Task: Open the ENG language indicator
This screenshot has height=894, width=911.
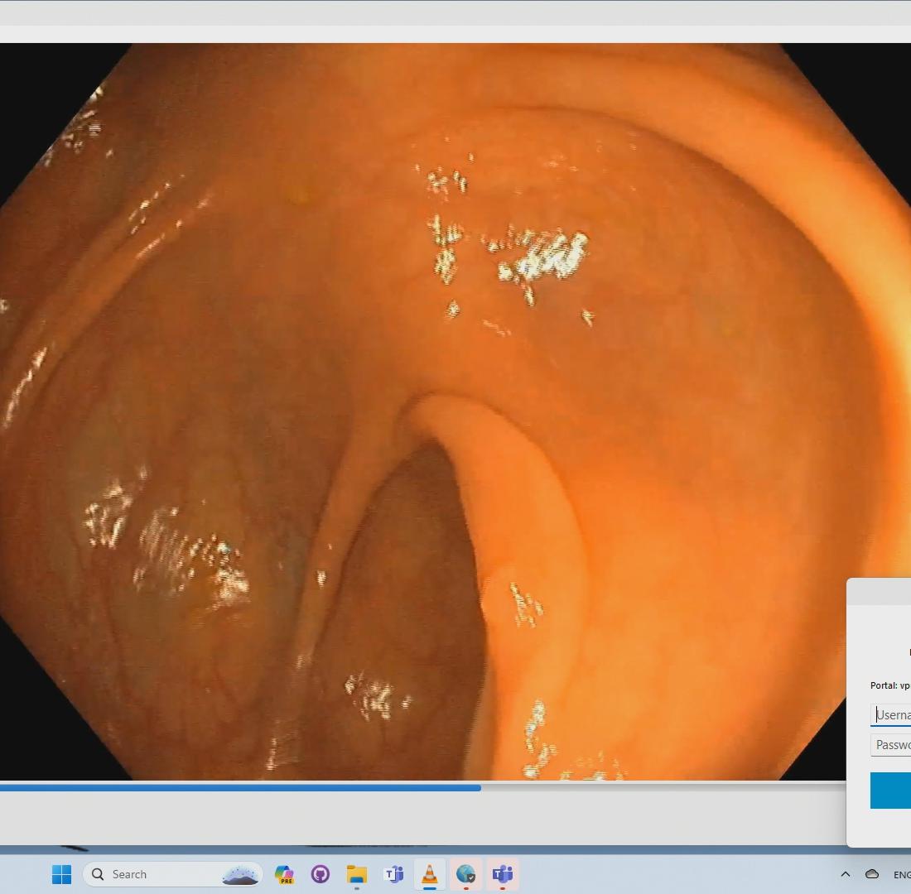Action: pos(902,875)
